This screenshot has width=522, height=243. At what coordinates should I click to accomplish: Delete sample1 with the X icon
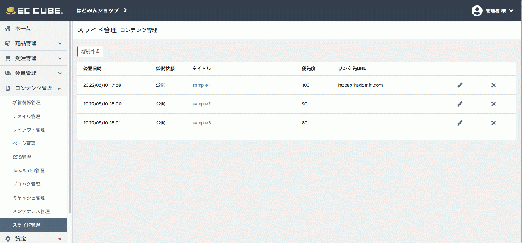(x=493, y=85)
